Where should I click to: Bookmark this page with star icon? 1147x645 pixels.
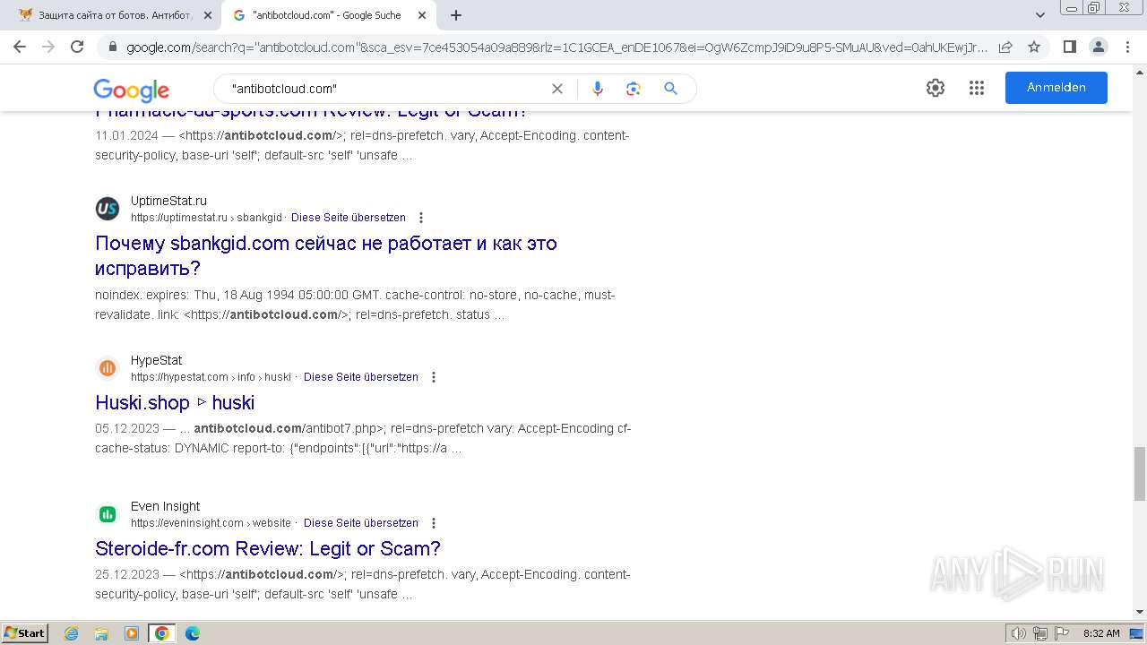[x=1034, y=47]
